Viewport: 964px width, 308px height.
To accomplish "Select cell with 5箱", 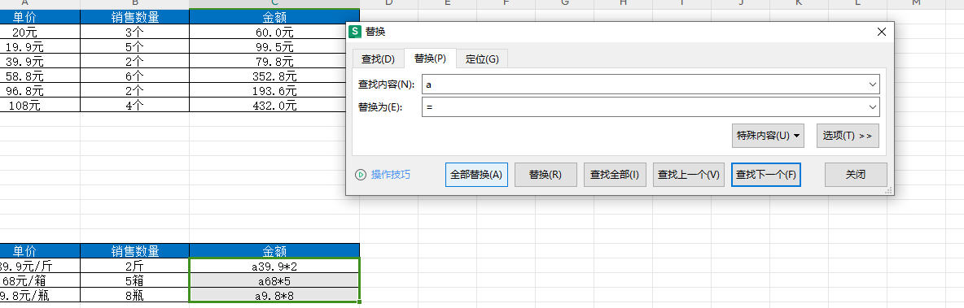I will [x=134, y=281].
